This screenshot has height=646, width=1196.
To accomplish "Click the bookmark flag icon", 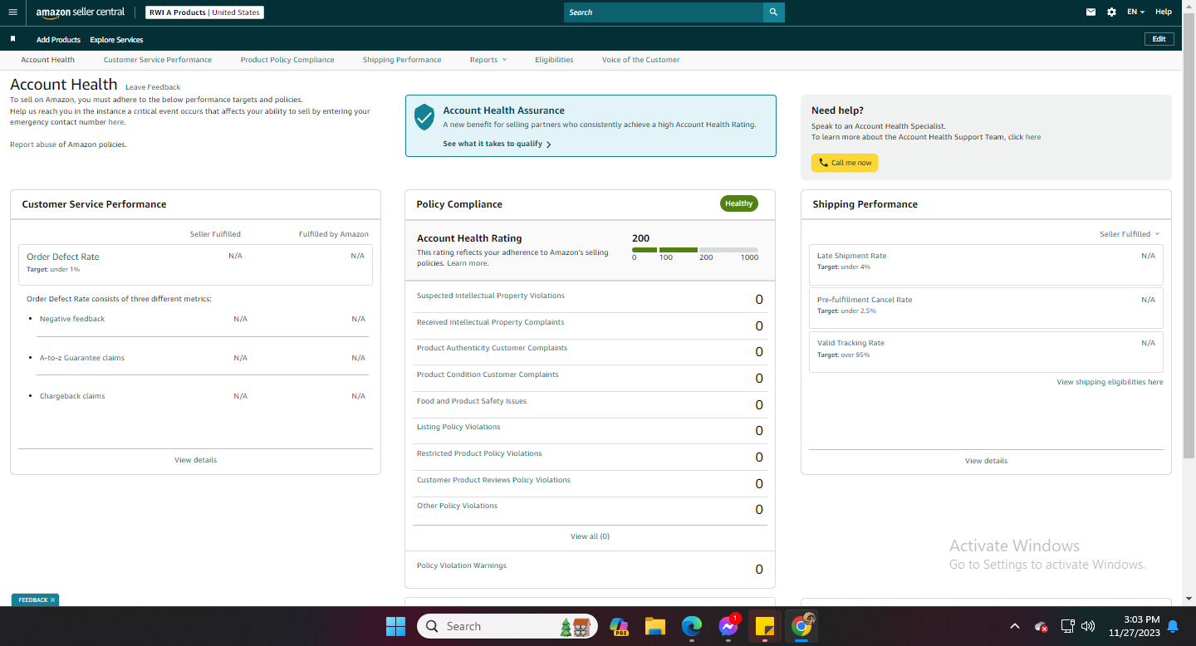I will tap(12, 39).
